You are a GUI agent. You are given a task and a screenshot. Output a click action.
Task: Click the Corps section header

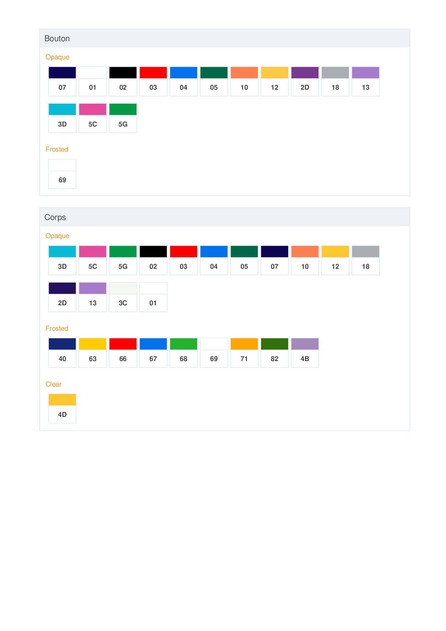point(55,217)
